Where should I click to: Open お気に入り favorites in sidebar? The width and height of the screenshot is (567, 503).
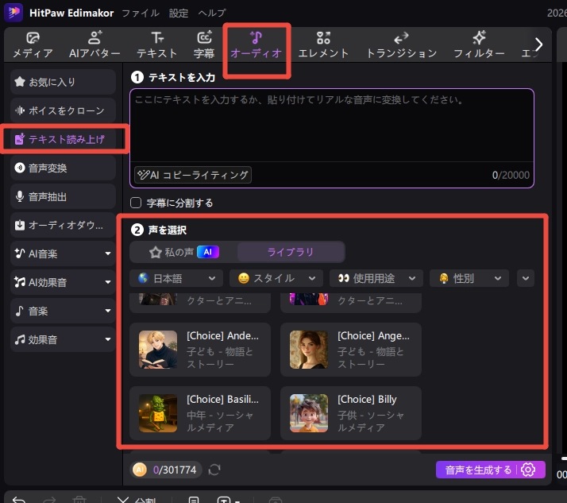63,82
